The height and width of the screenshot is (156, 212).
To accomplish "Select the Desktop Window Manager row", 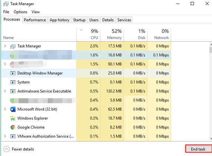I will [86, 73].
